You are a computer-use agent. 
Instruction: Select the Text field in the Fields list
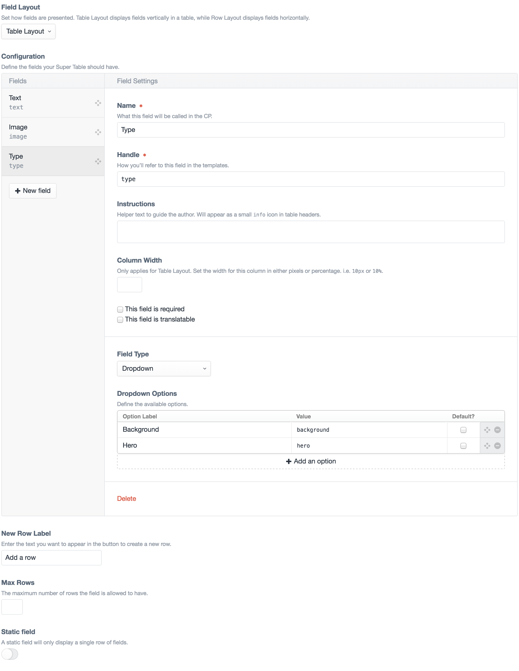tap(46, 102)
